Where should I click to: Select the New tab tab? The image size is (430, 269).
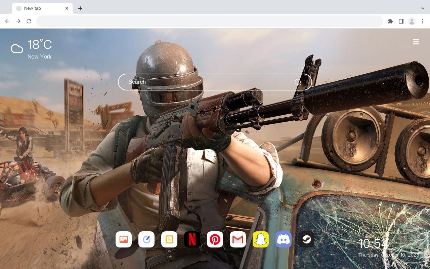42,8
